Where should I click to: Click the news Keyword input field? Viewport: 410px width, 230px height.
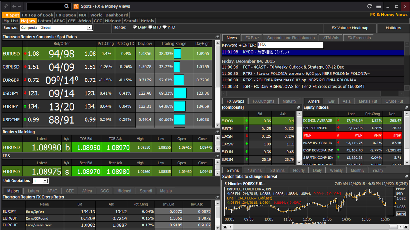290,45
